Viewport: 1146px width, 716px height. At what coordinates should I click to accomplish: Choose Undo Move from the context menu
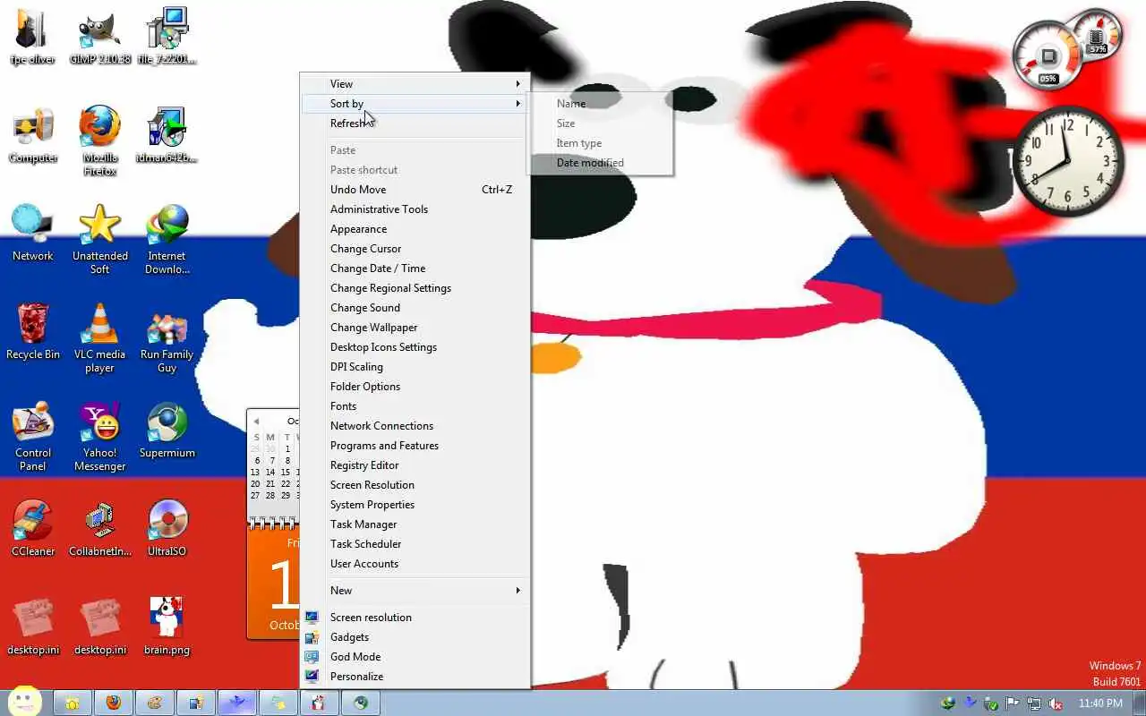tap(415, 190)
